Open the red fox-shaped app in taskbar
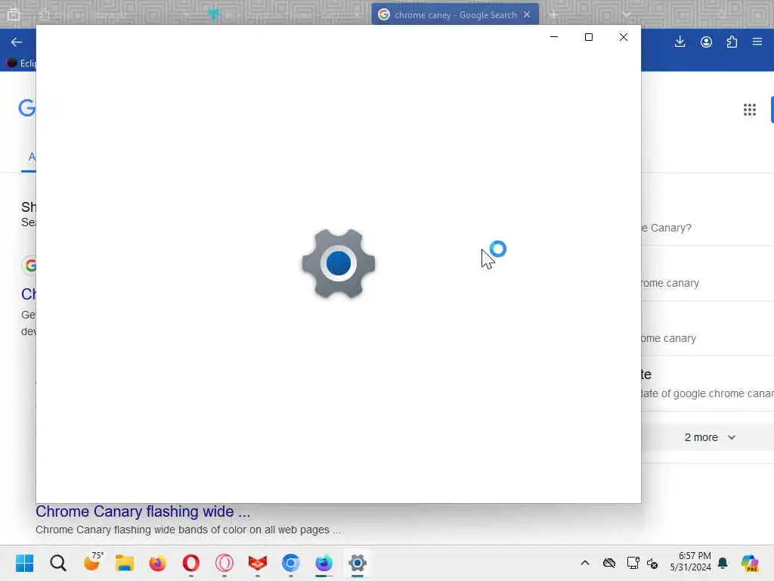The image size is (774, 581). pos(257,563)
